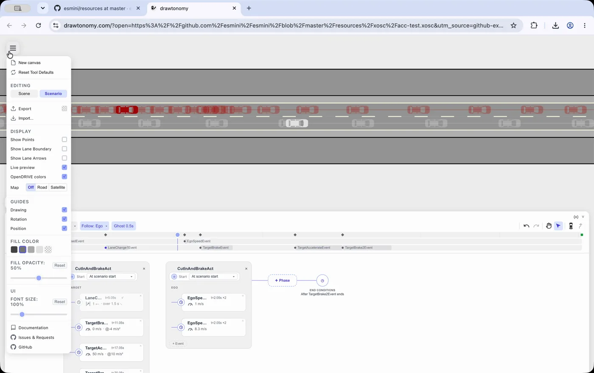594x373 pixels.
Task: Add a new Phase
Action: (x=282, y=280)
